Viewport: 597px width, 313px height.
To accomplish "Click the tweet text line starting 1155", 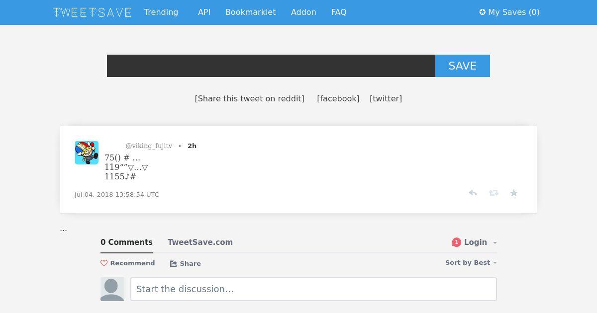I will 120,176.
